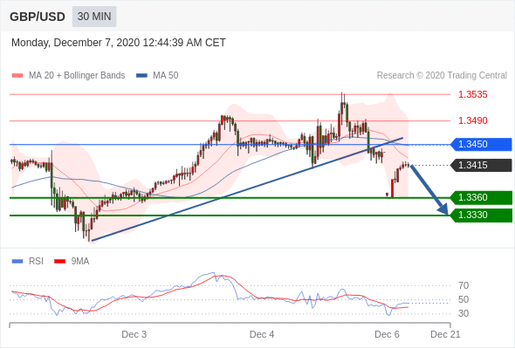The image size is (515, 349).
Task: Click the red 1.3490 resistance label
Action: coord(472,120)
